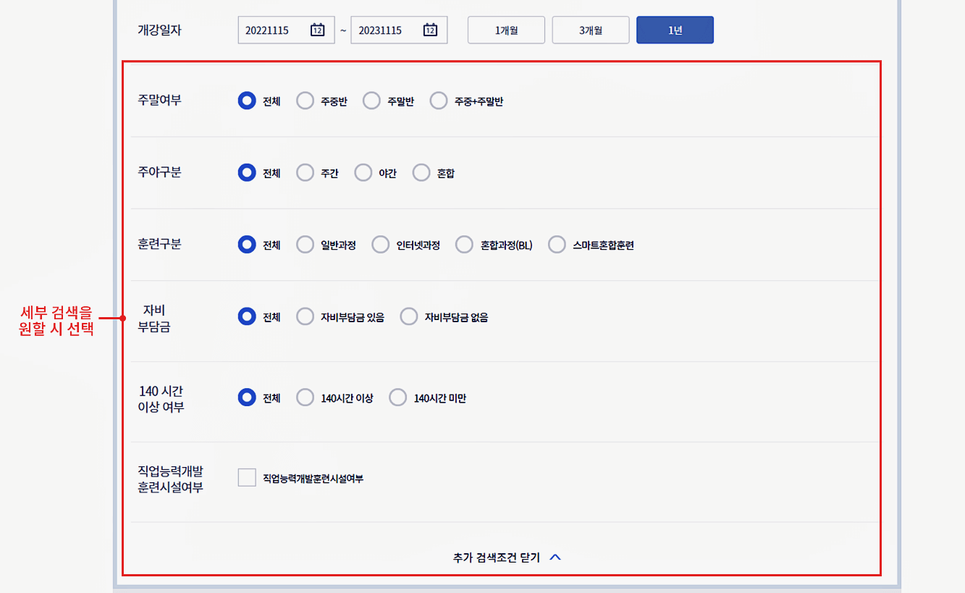Click the 훈련구분 label
The image size is (965, 593).
159,244
